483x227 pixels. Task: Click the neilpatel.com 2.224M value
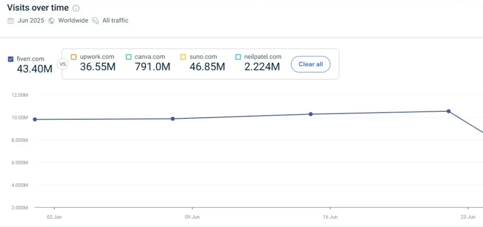(x=262, y=67)
